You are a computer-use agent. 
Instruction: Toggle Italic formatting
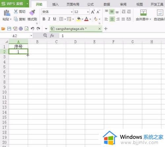[x=49, y=19]
